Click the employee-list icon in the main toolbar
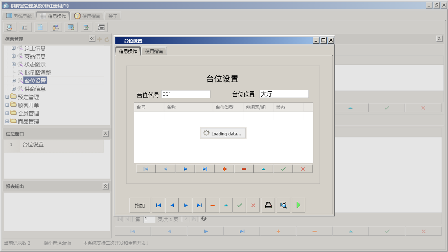This screenshot has width=448, height=252. point(55,27)
